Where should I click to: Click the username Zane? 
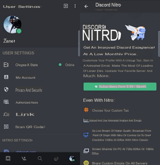[9, 41]
